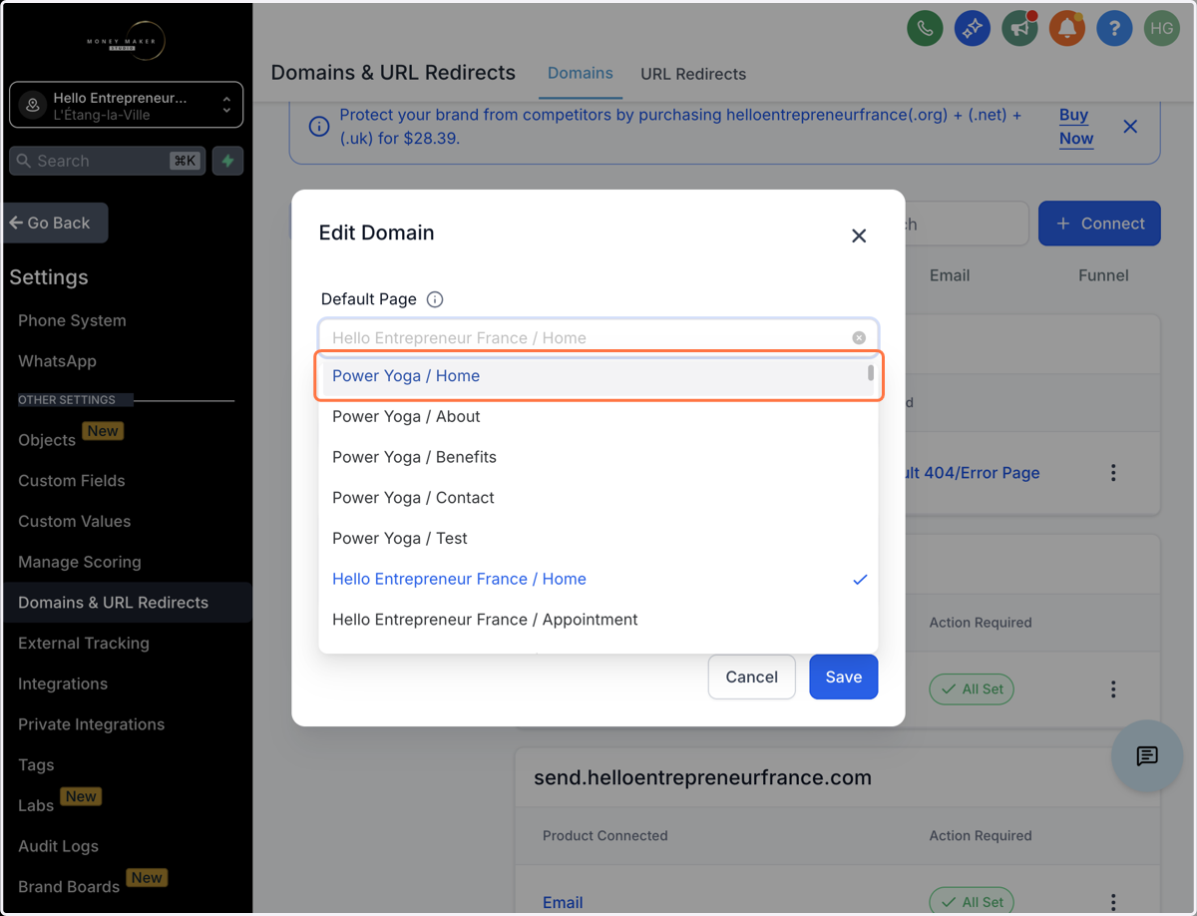Click the green lightning quick actions icon

(228, 161)
